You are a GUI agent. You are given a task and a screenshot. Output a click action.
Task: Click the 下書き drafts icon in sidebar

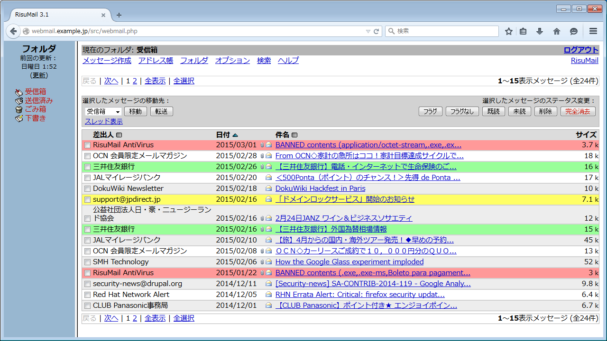pyautogui.click(x=18, y=118)
